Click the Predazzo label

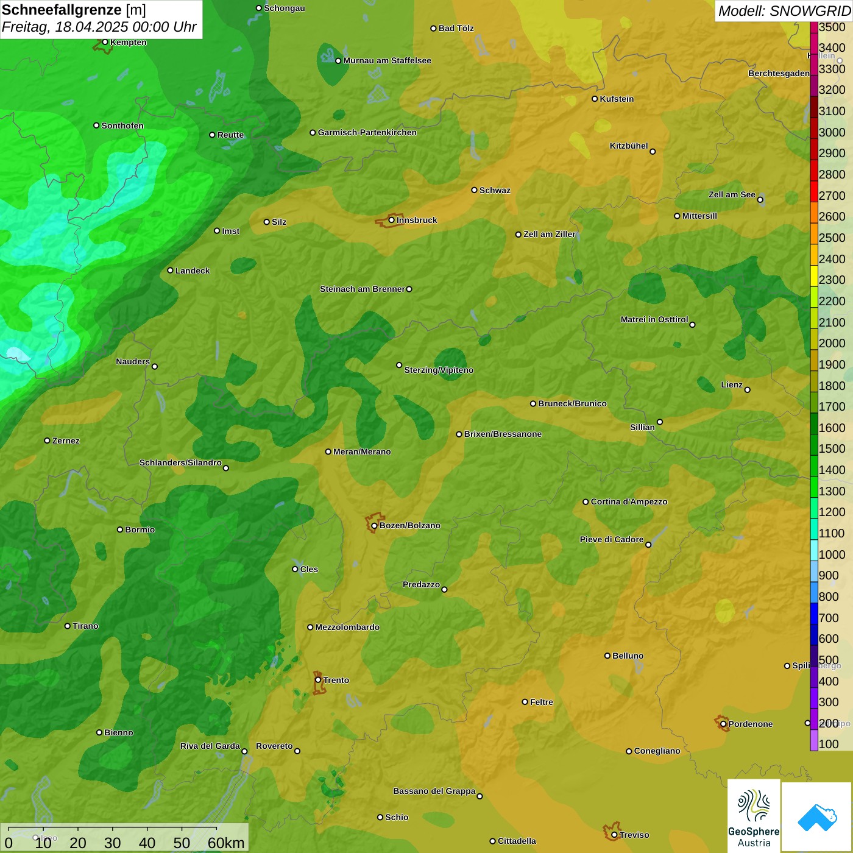tap(421, 584)
